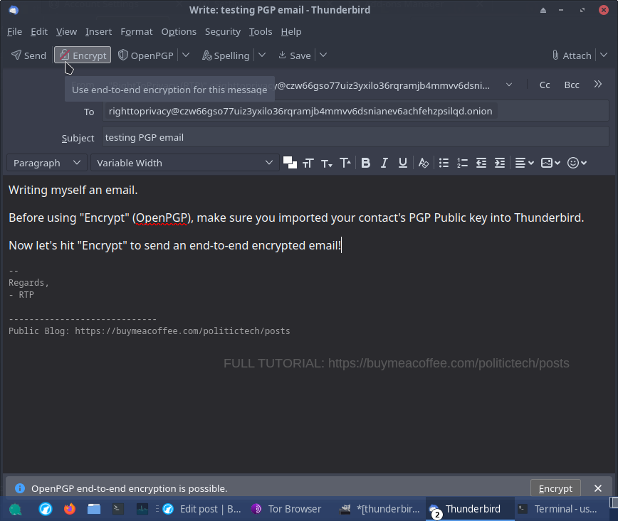618x521 pixels.
Task: Dismiss the OpenPGP notification bar
Action: pos(598,488)
